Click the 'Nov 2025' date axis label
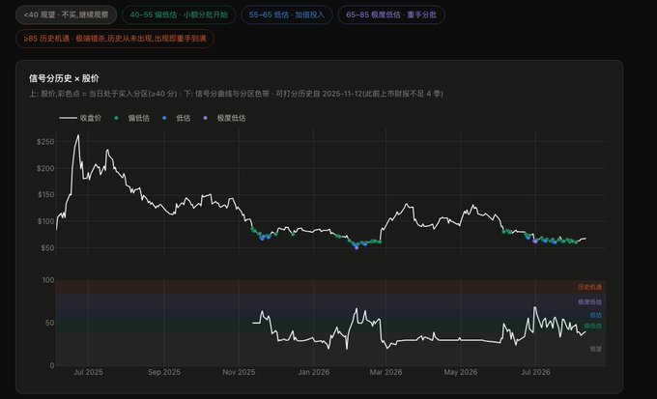The image size is (657, 399). coord(239,372)
